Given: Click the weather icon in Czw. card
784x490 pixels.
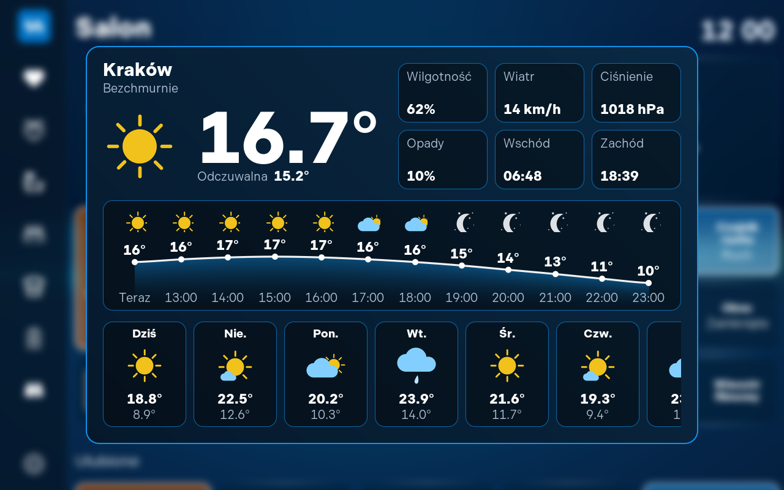Looking at the screenshot, I should pos(598,366).
